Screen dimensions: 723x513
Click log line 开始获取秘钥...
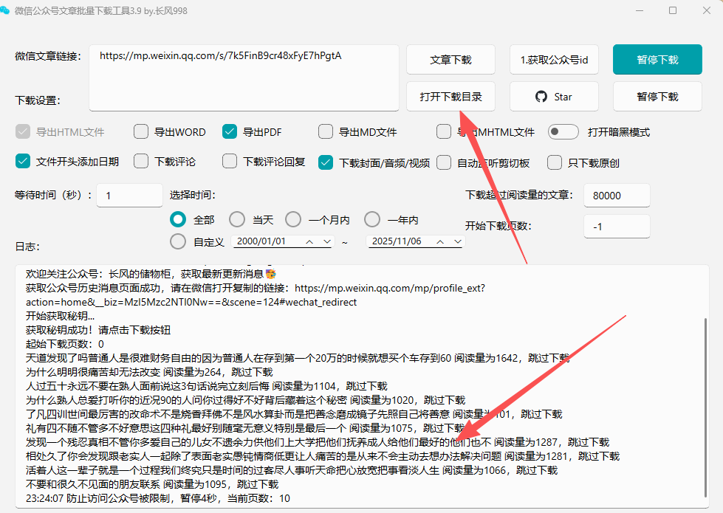point(60,316)
